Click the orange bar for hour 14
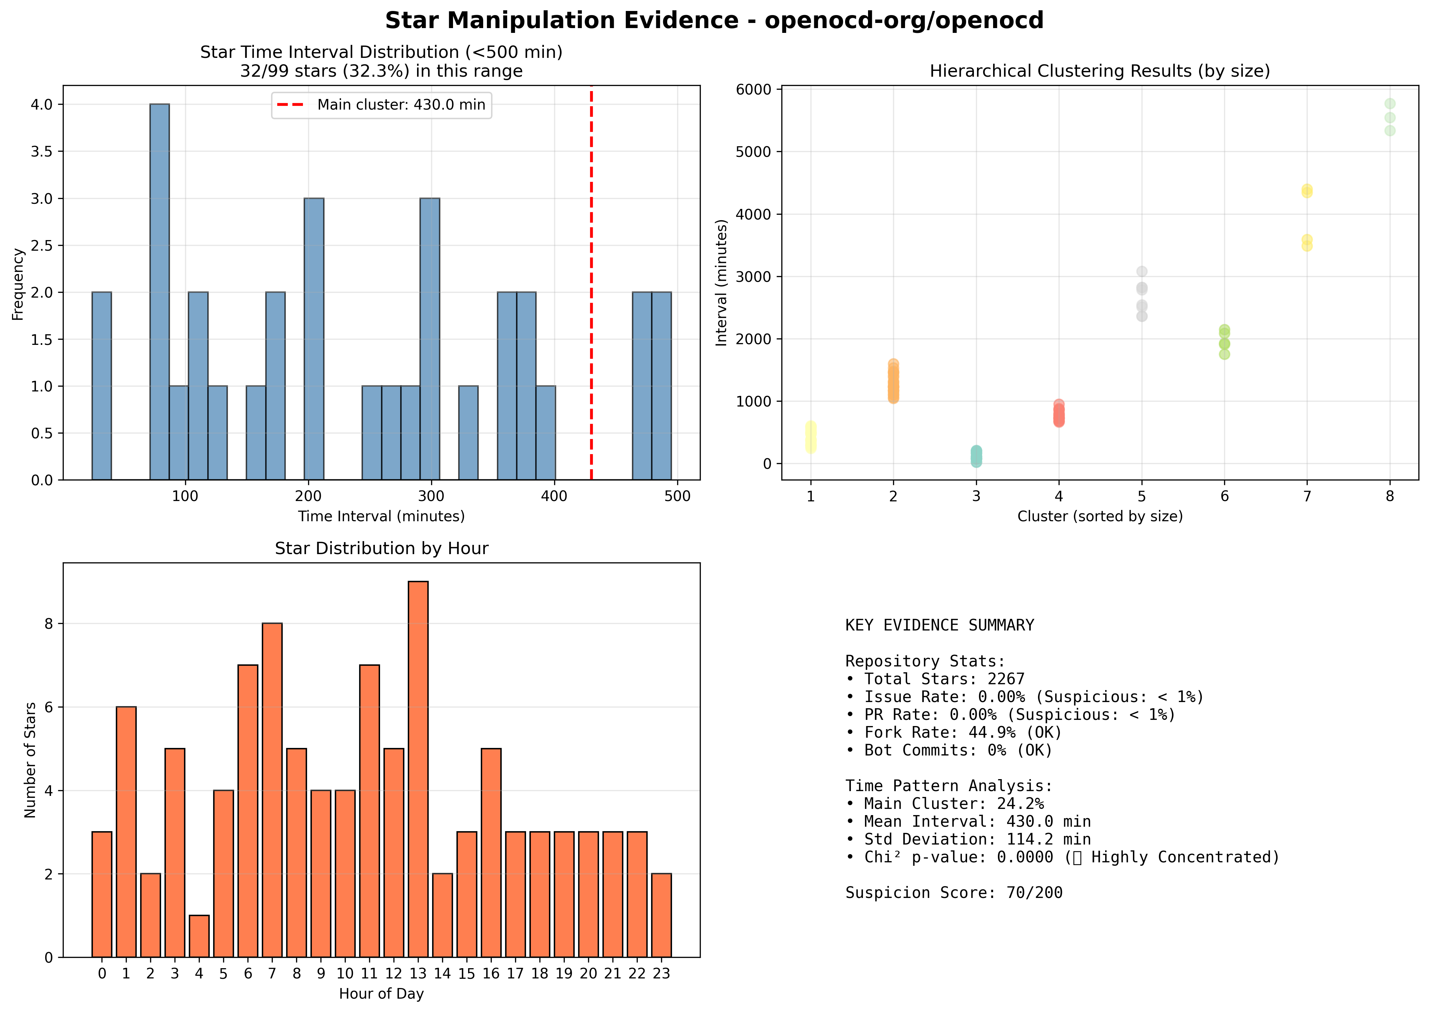Screen dimensions: 1429x1012 [x=442, y=915]
